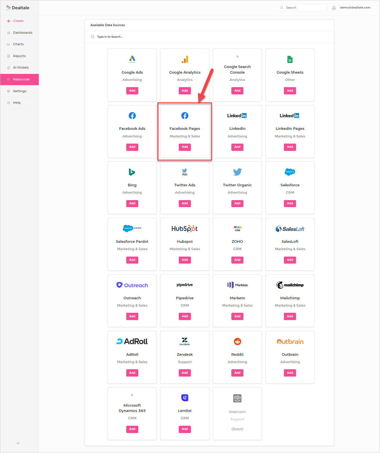Click the Outbrain logo

(290, 342)
